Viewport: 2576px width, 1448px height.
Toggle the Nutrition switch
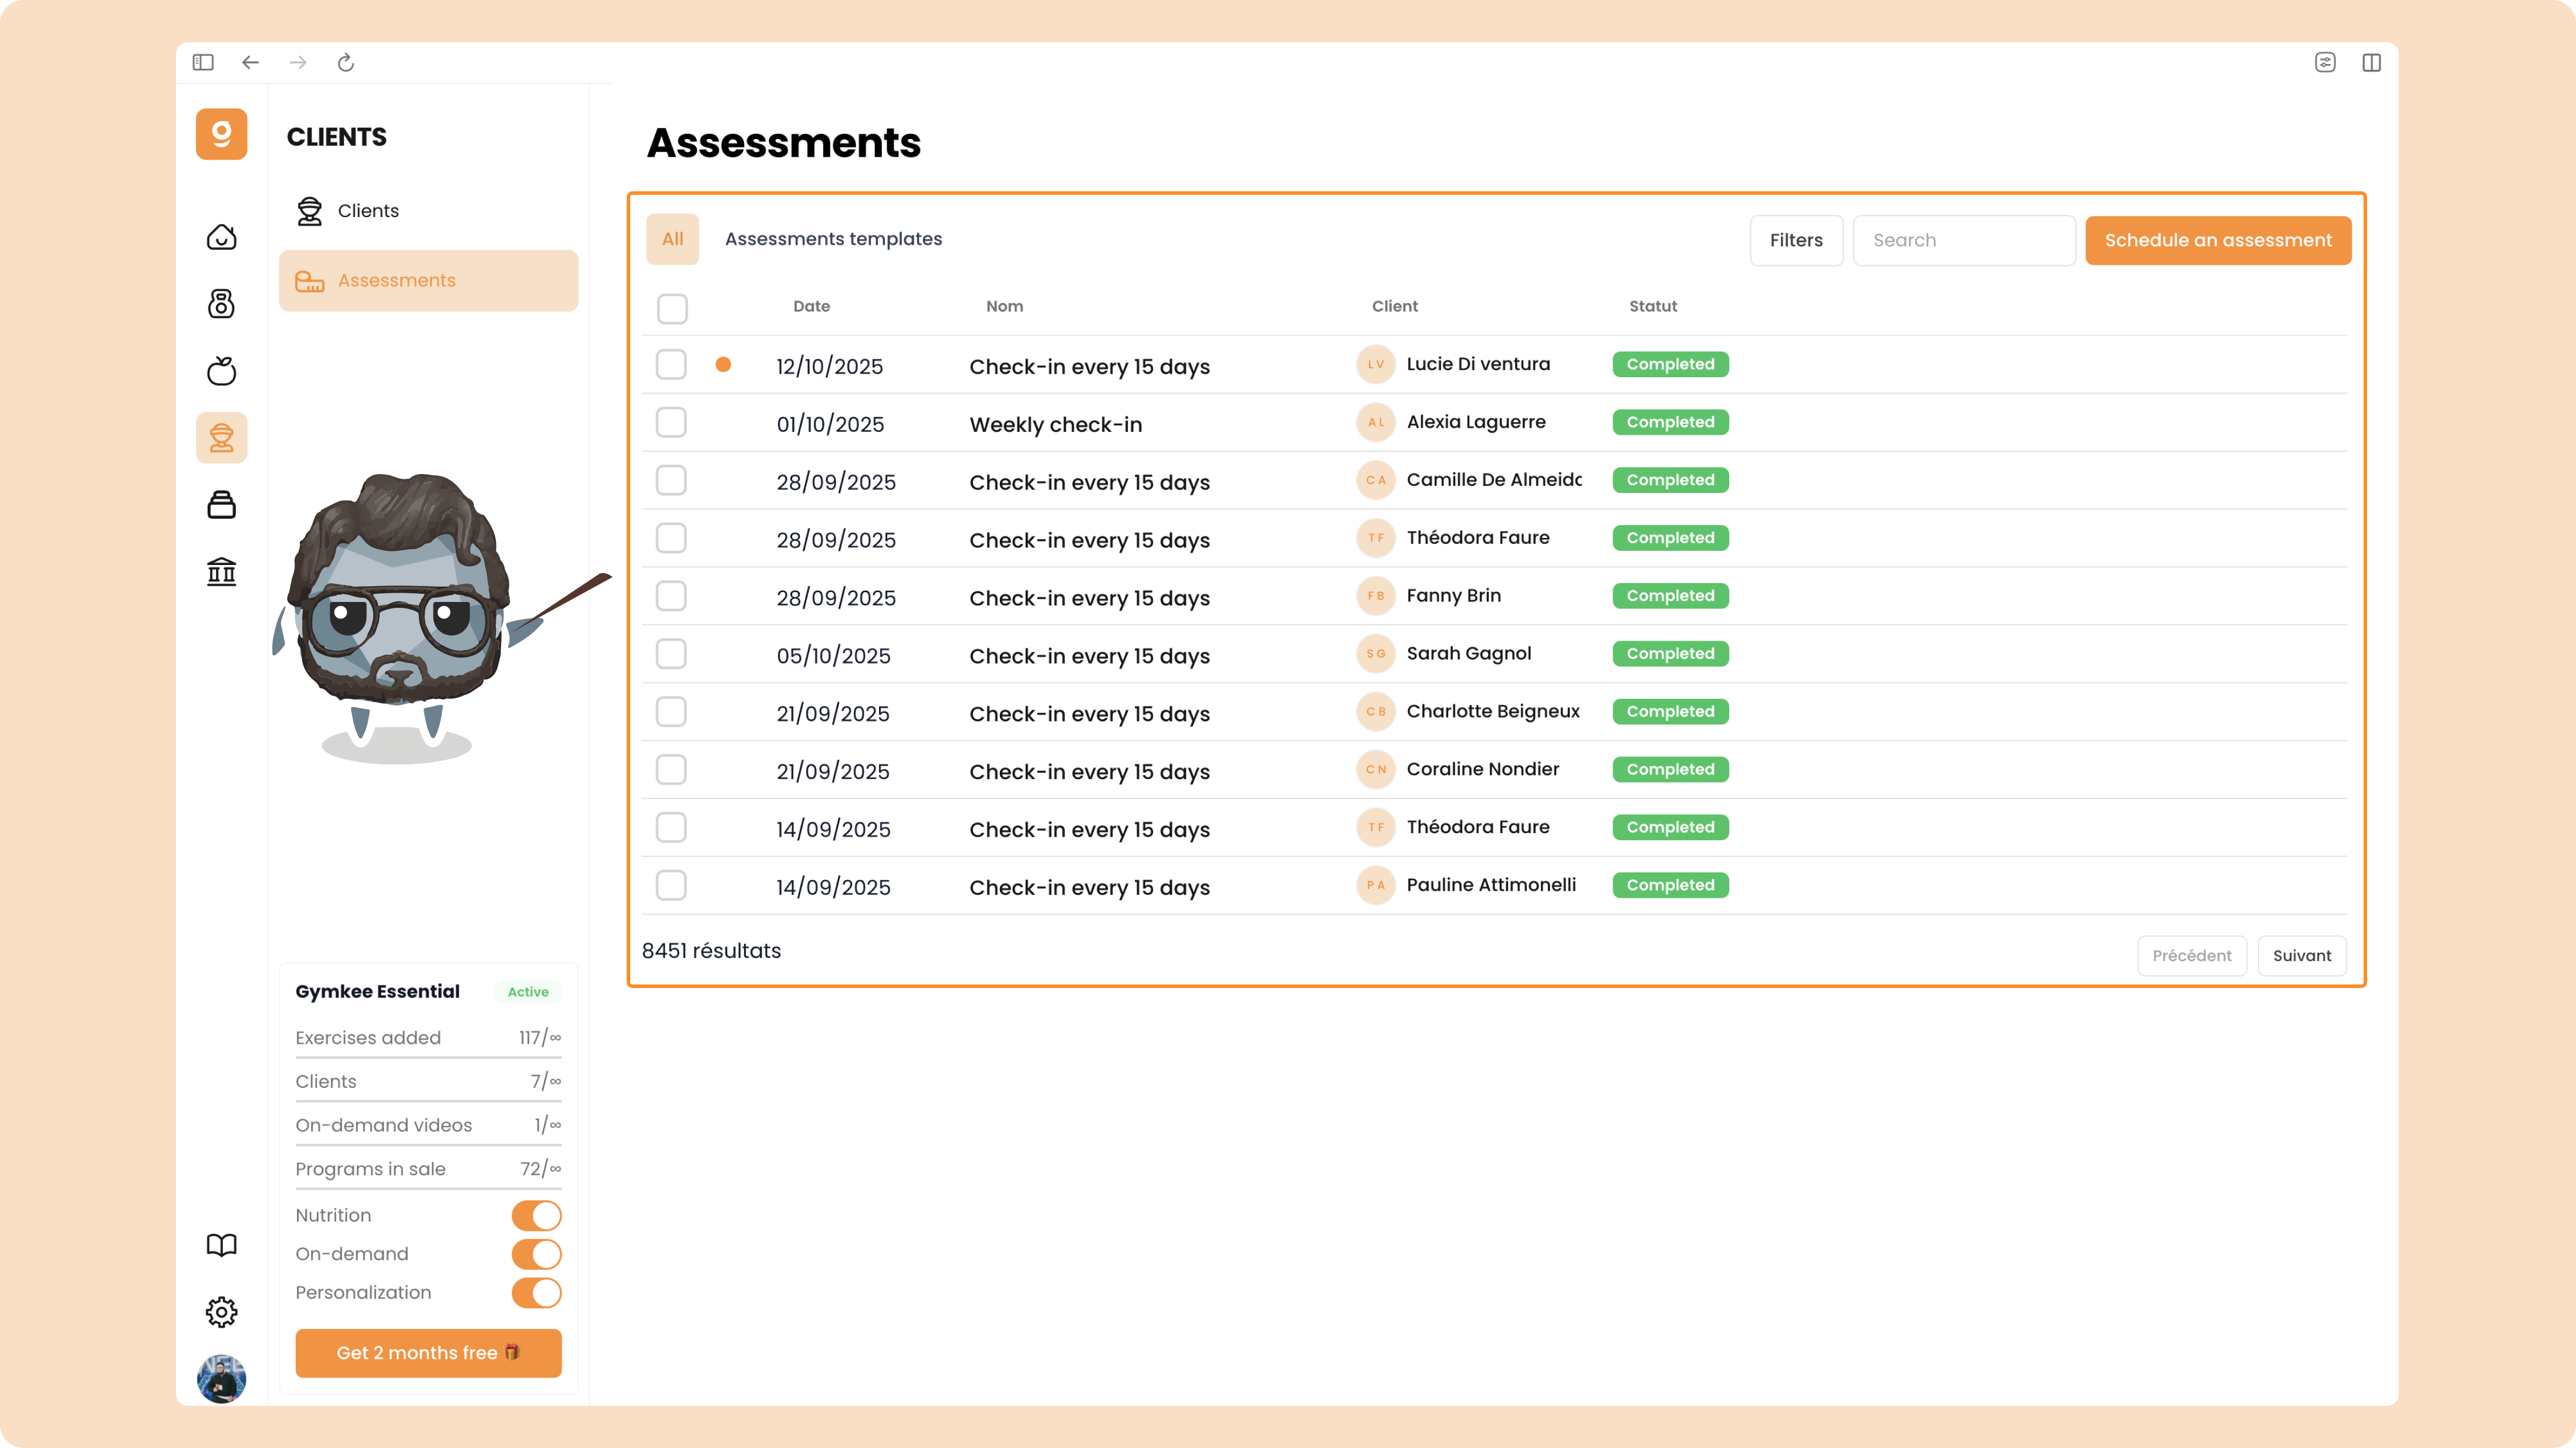click(x=536, y=1215)
